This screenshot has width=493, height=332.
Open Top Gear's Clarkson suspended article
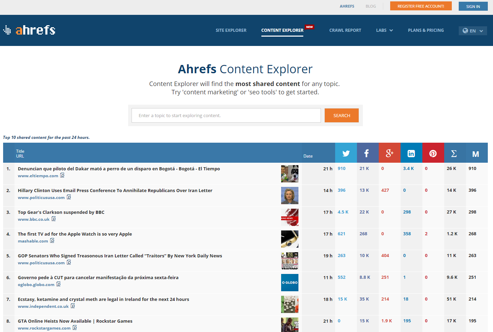coord(61,212)
